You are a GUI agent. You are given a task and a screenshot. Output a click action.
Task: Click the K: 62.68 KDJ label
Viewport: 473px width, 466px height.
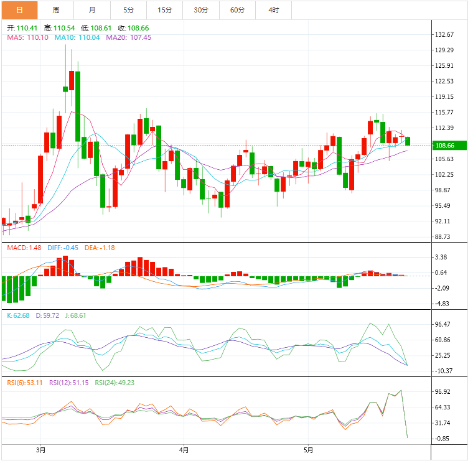[x=18, y=315]
